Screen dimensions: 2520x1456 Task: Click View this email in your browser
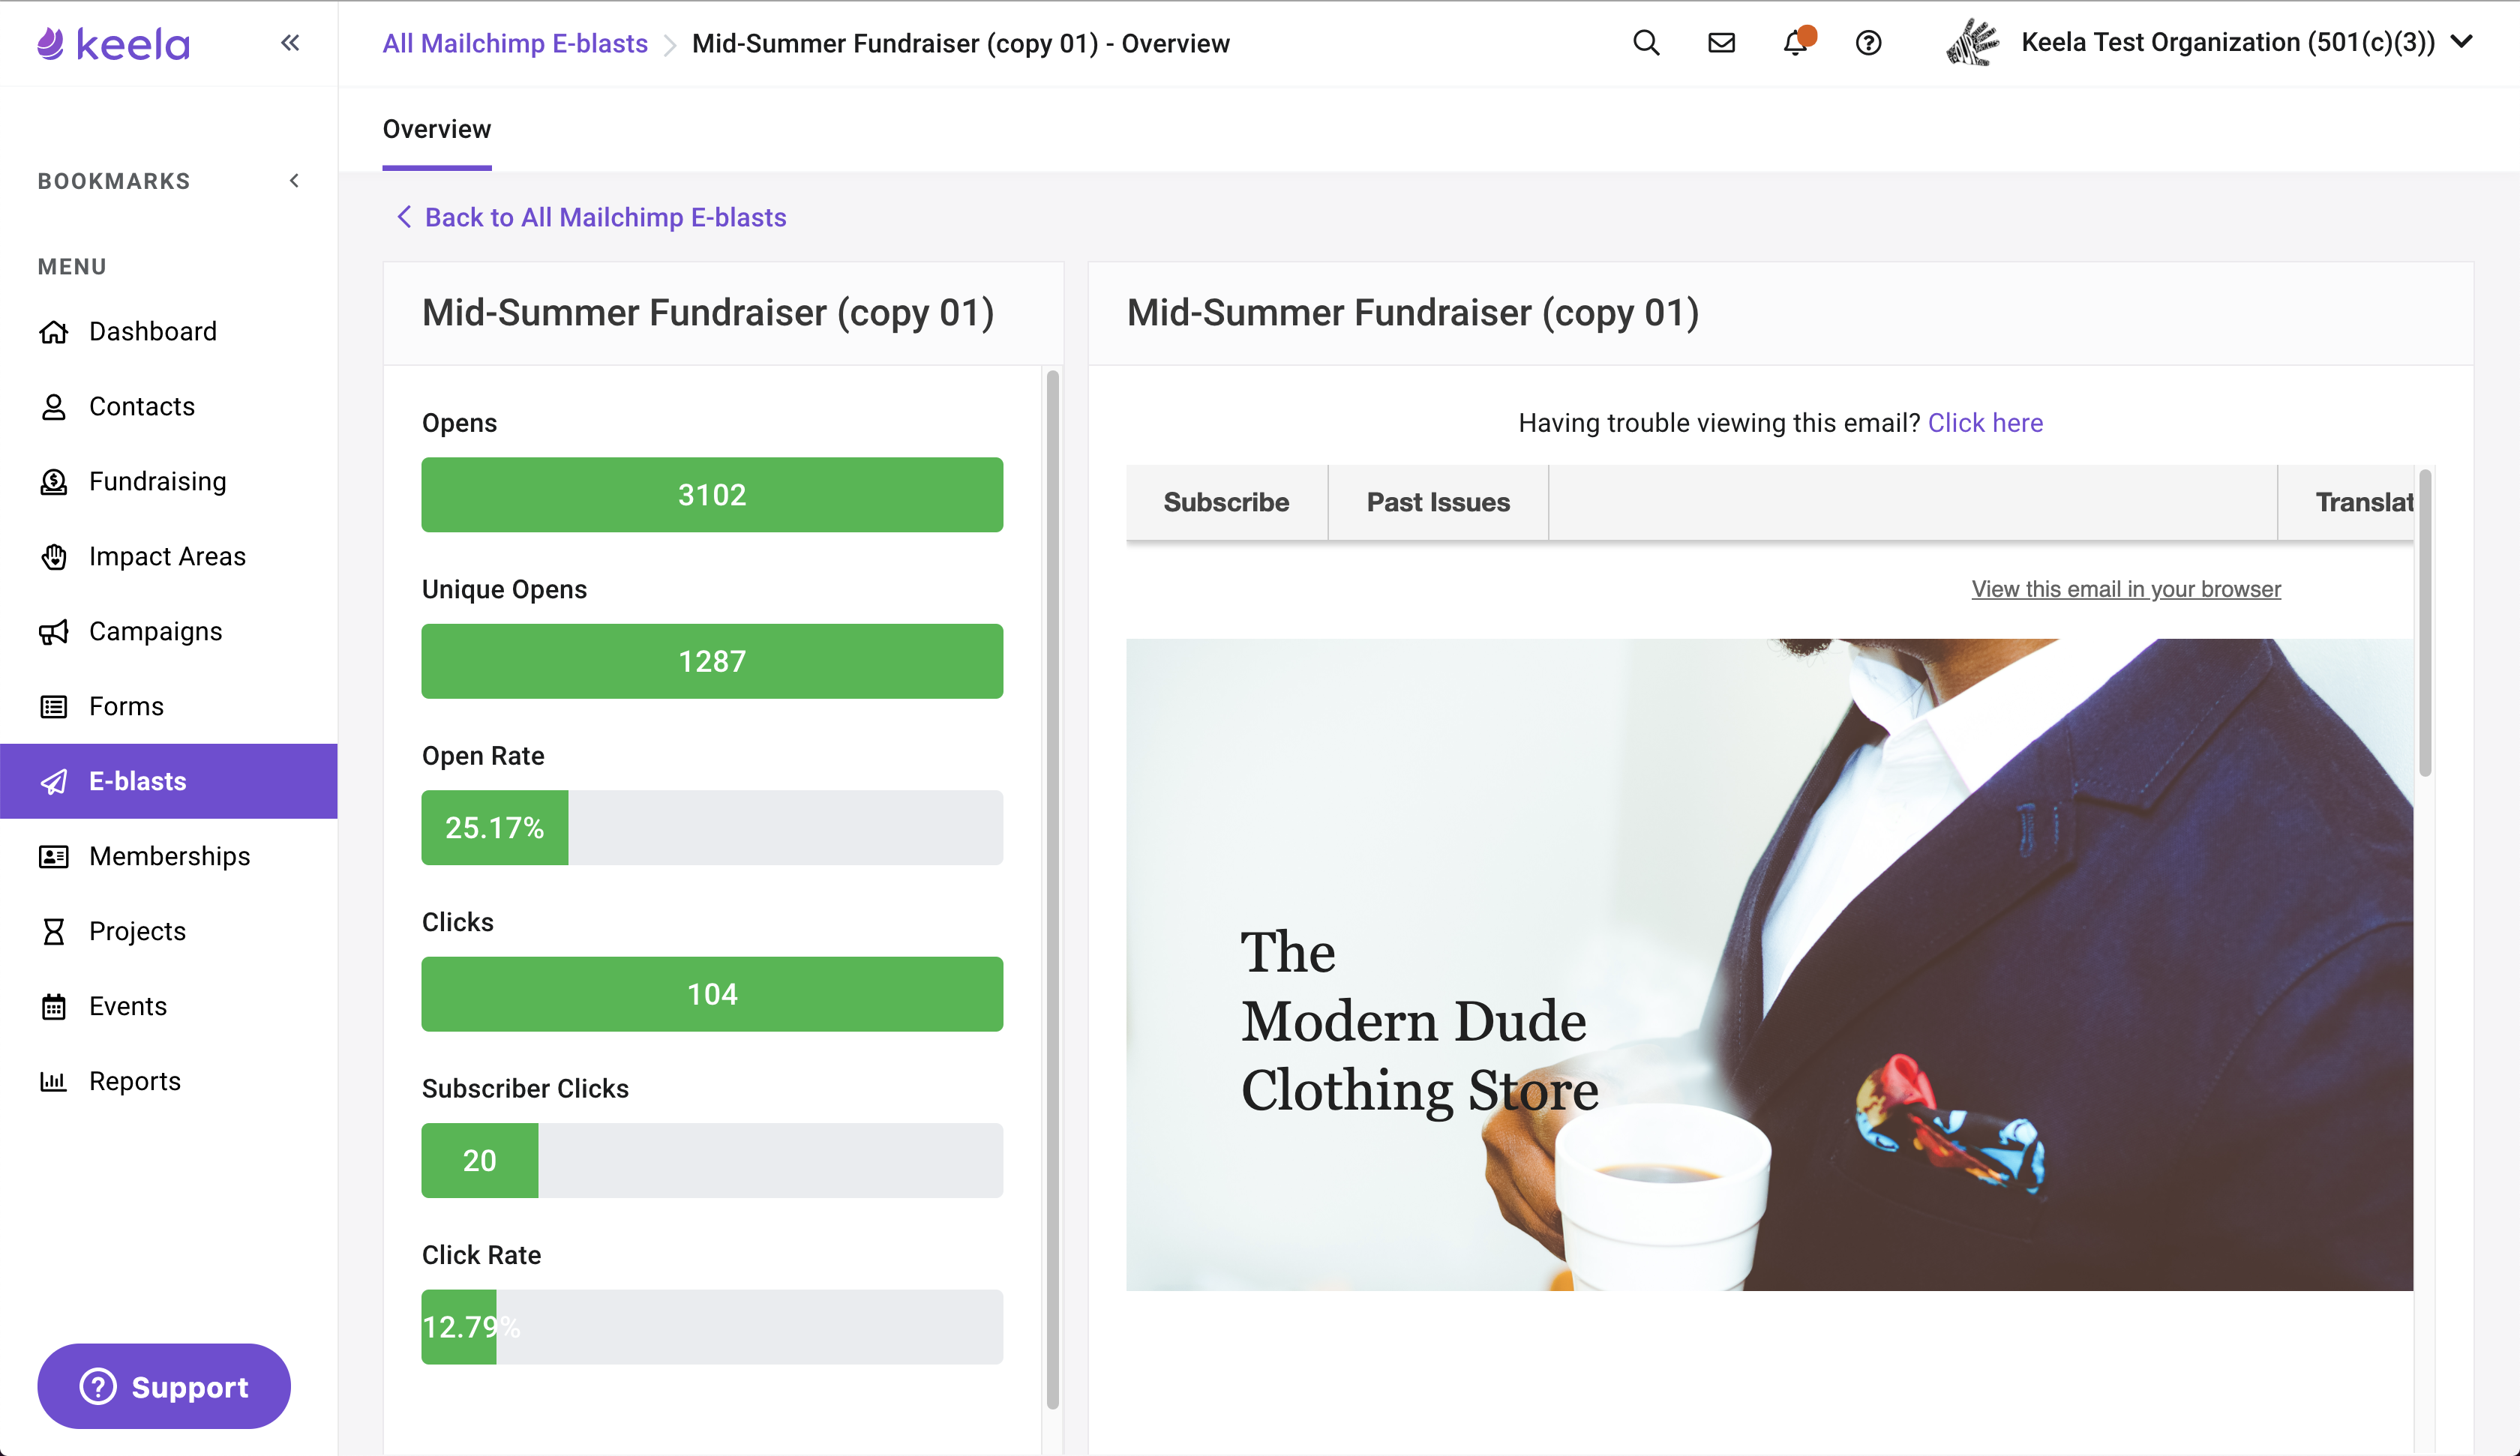click(2126, 589)
